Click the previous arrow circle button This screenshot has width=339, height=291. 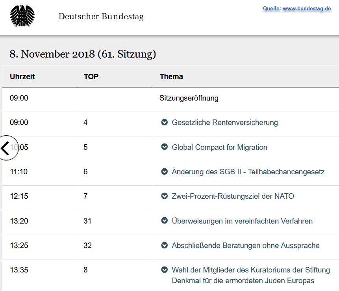[x=6, y=148]
